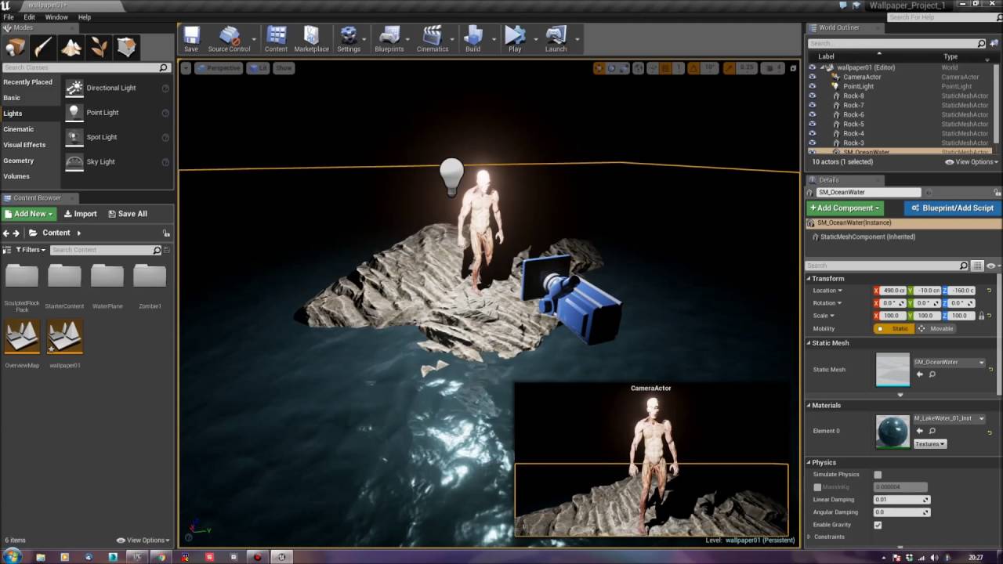Select the Paint mode brush icon
This screenshot has width=1003, height=564.
pos(42,47)
